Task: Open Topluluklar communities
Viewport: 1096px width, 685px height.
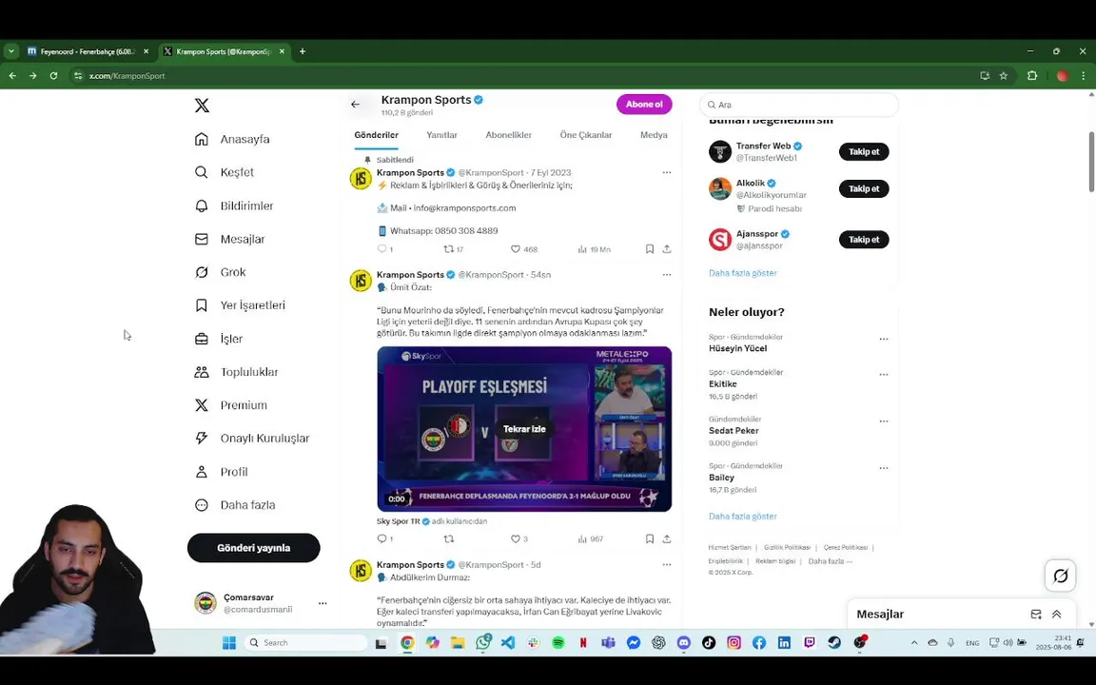Action: click(x=236, y=372)
